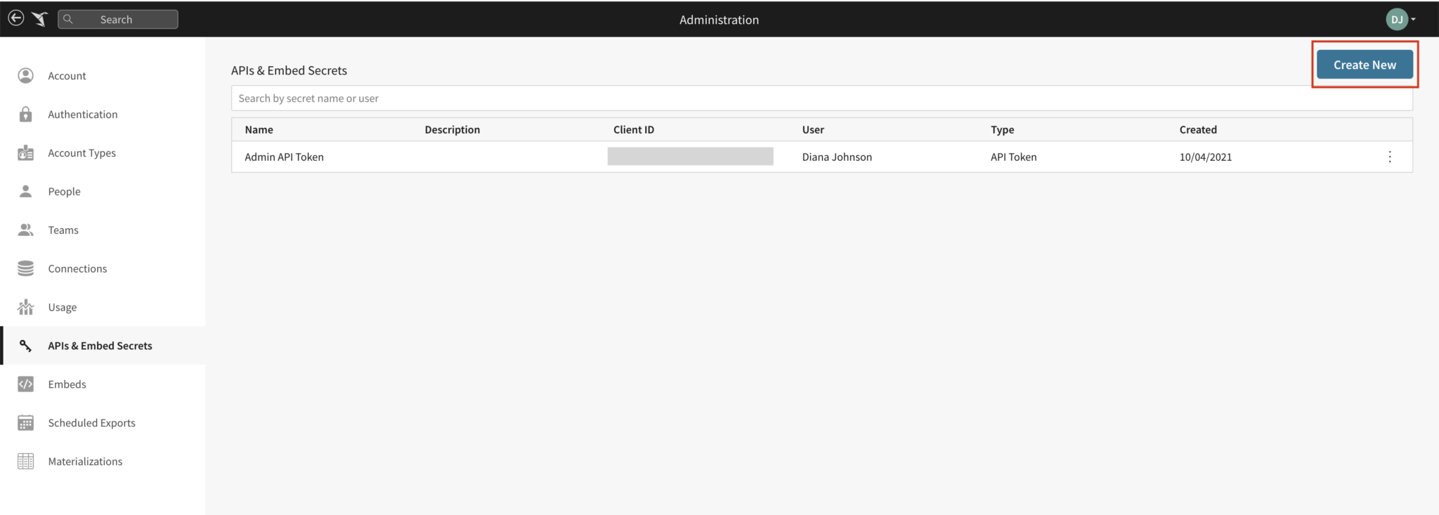The width and height of the screenshot is (1439, 515).
Task: Click the Materializations table icon
Action: (26, 462)
